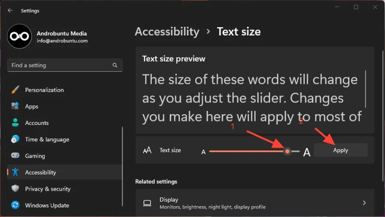Viewport: 385px width, 217px height.
Task: Click the preview text scrollbar
Action: point(365,89)
